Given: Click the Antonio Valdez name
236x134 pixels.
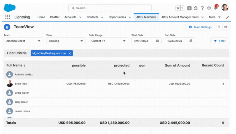Looking at the screenshot, I should [x=24, y=75].
